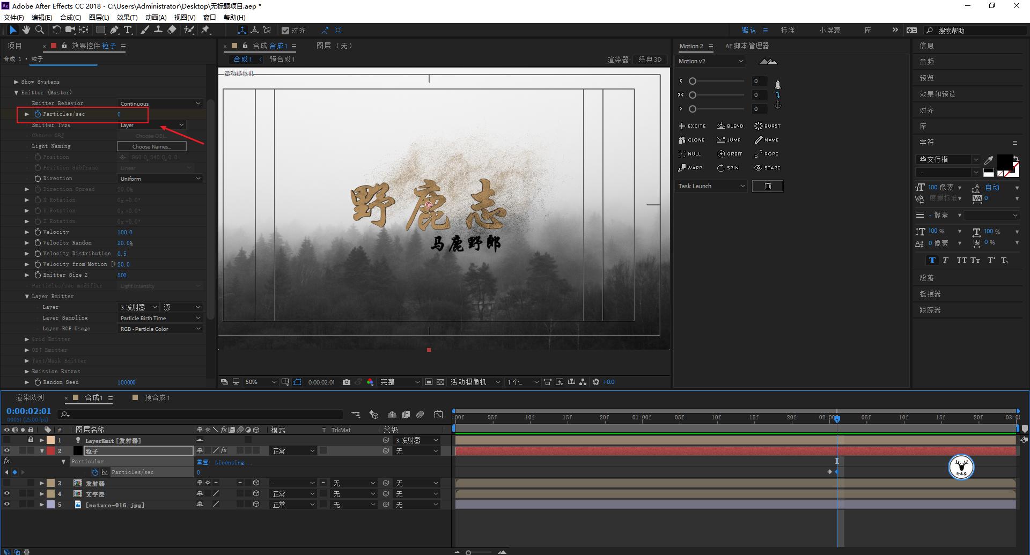
Task: Collapse the Layer Emitter group
Action: pos(26,296)
